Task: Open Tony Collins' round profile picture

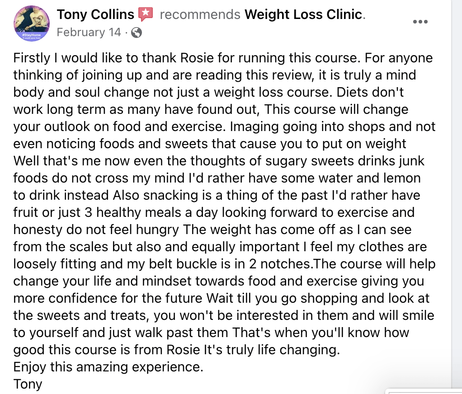Action: click(32, 23)
